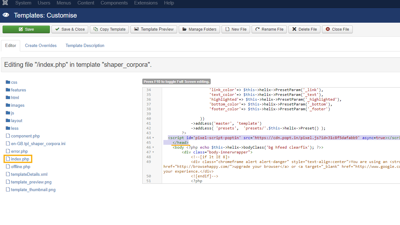400x225 pixels.
Task: Open error.php file
Action: coord(19,151)
